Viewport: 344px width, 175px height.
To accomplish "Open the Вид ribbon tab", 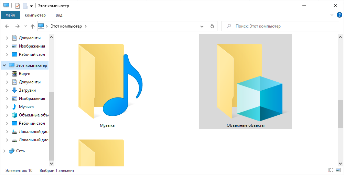I will click(x=59, y=15).
